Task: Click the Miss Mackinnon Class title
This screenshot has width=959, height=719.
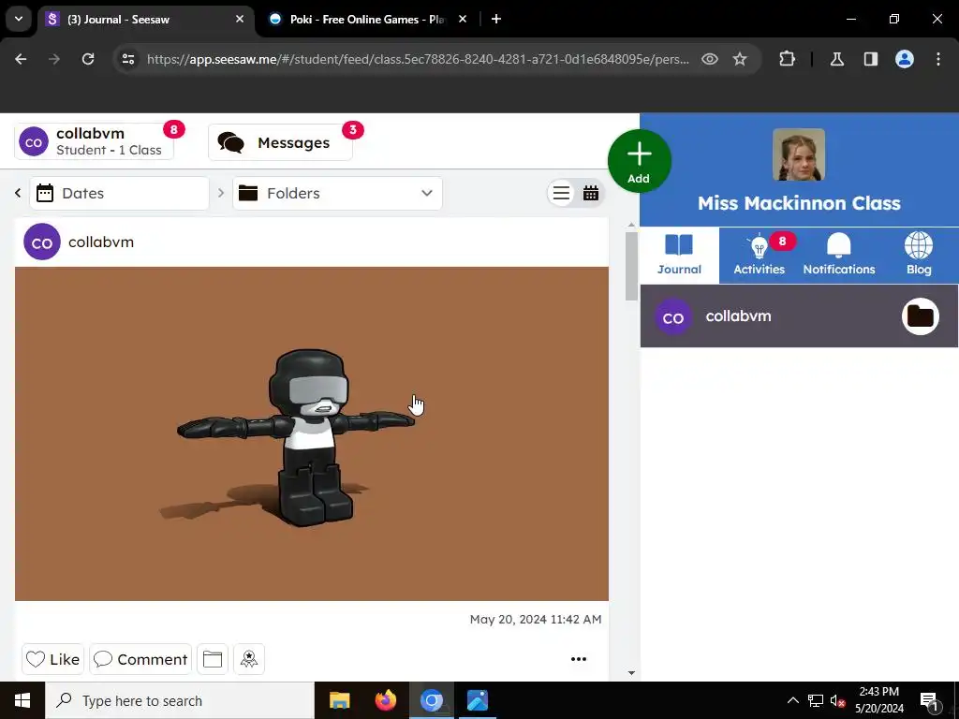Action: click(x=799, y=203)
